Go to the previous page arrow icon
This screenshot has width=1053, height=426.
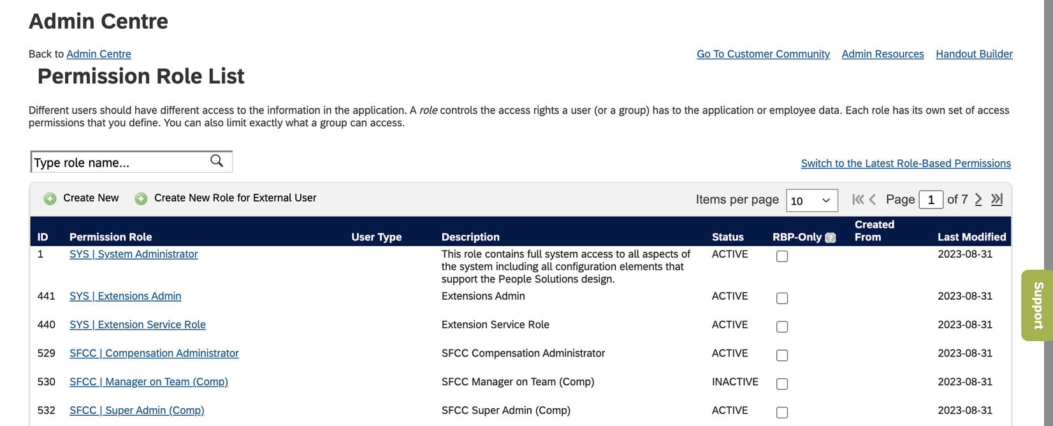pyautogui.click(x=872, y=199)
